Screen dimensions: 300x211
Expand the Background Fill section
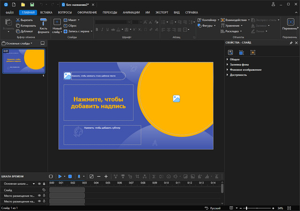(240, 64)
